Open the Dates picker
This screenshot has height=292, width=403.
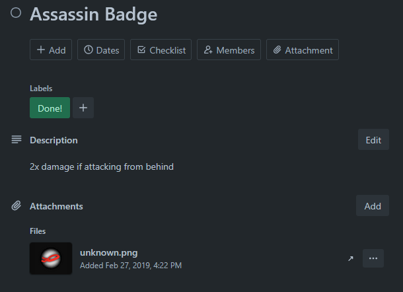click(x=101, y=50)
